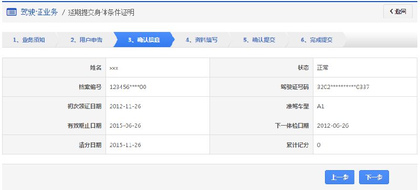420x190 pixels.
Task: Click the 清分日期 value 2015-11-26
Action: (x=125, y=145)
